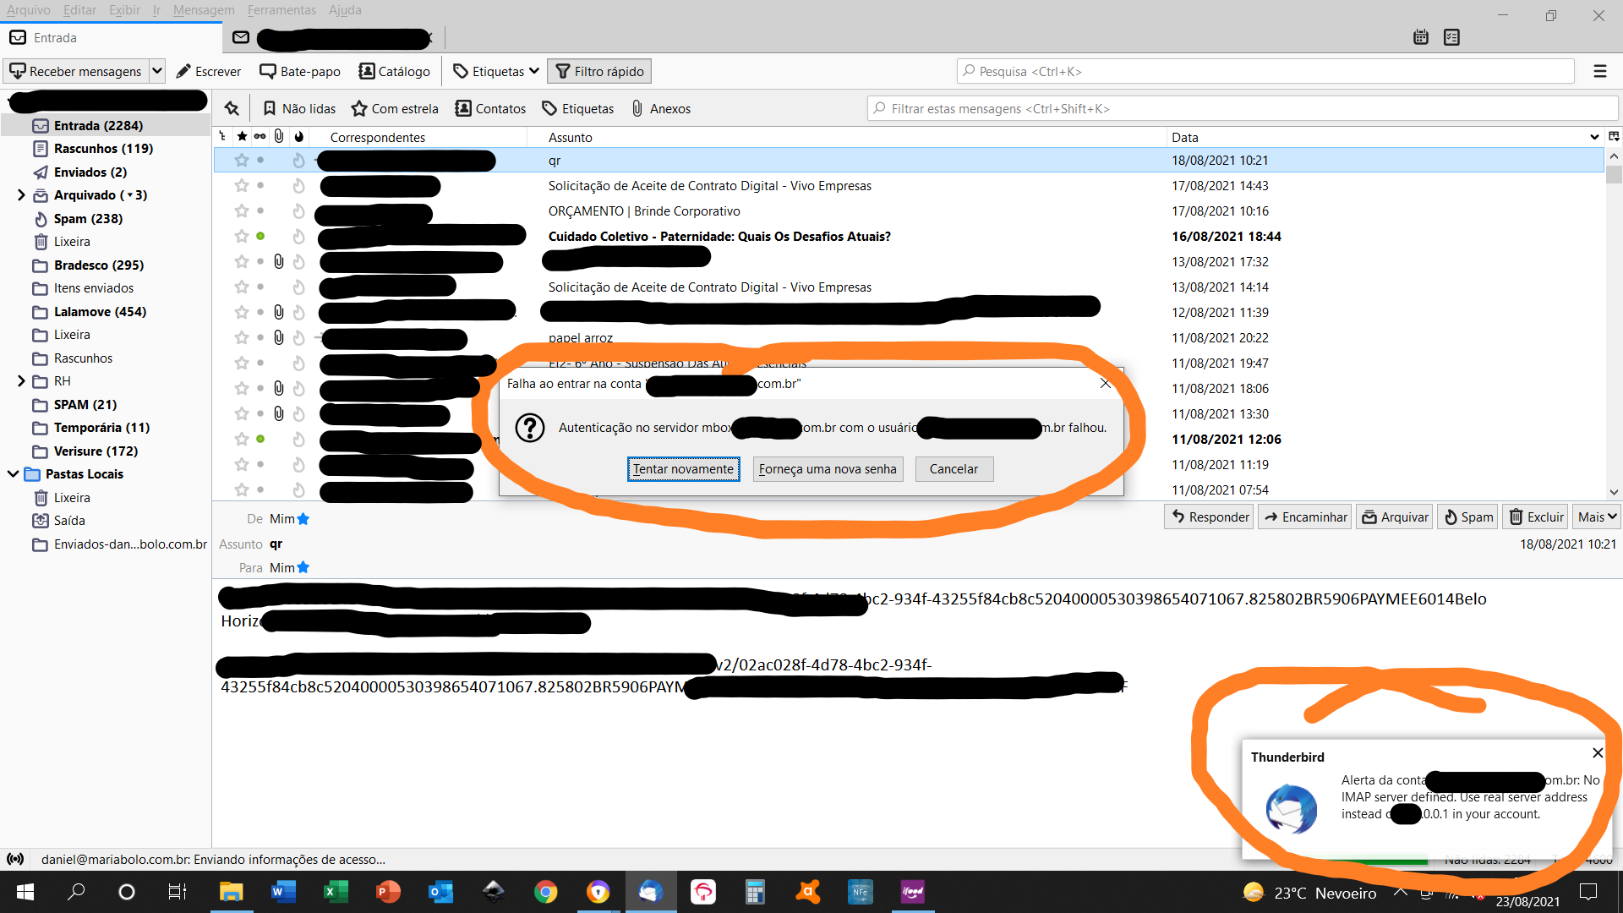The height and width of the screenshot is (913, 1623).
Task: Click the Pesquisa global search field
Action: pyautogui.click(x=1265, y=71)
